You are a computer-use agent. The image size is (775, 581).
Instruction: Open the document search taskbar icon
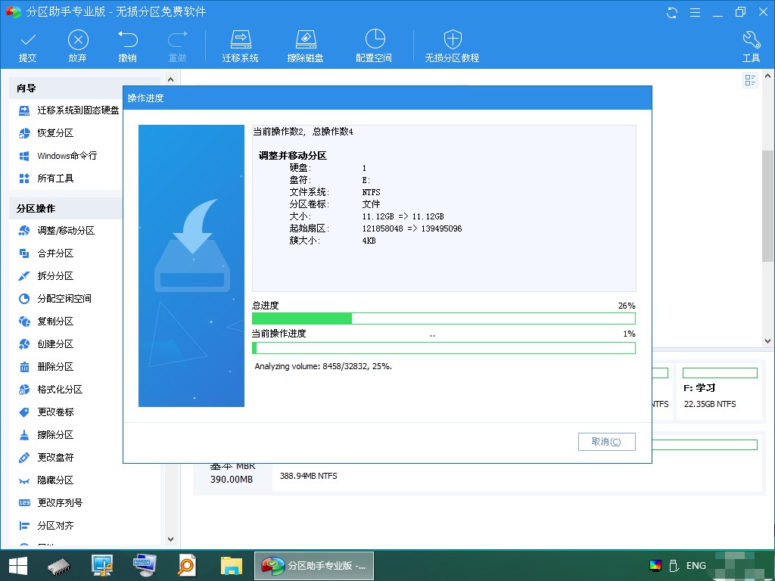tap(187, 566)
